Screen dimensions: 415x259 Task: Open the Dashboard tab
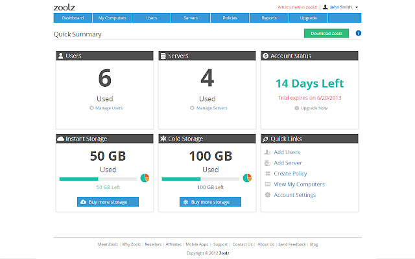73,18
